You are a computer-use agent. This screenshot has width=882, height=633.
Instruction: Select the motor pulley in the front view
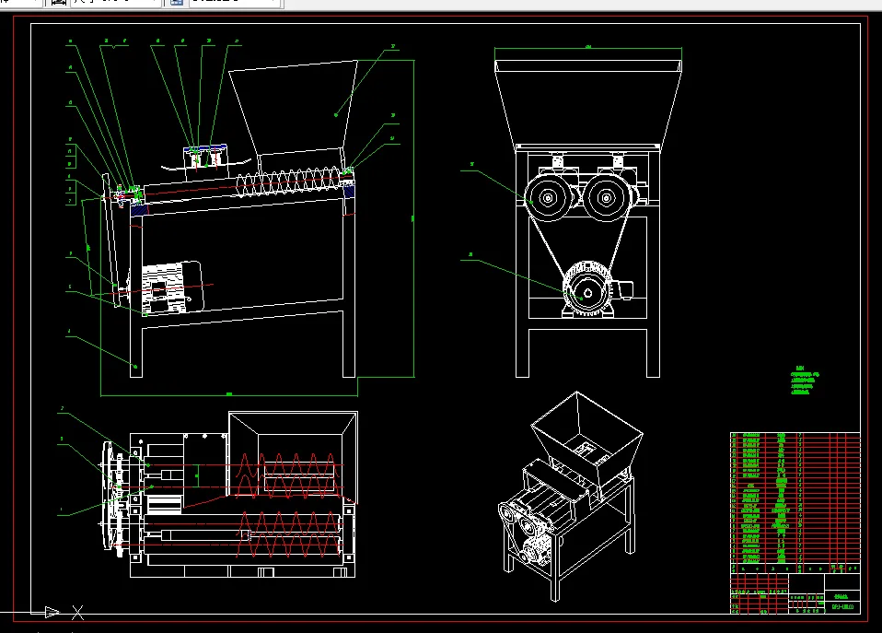587,291
